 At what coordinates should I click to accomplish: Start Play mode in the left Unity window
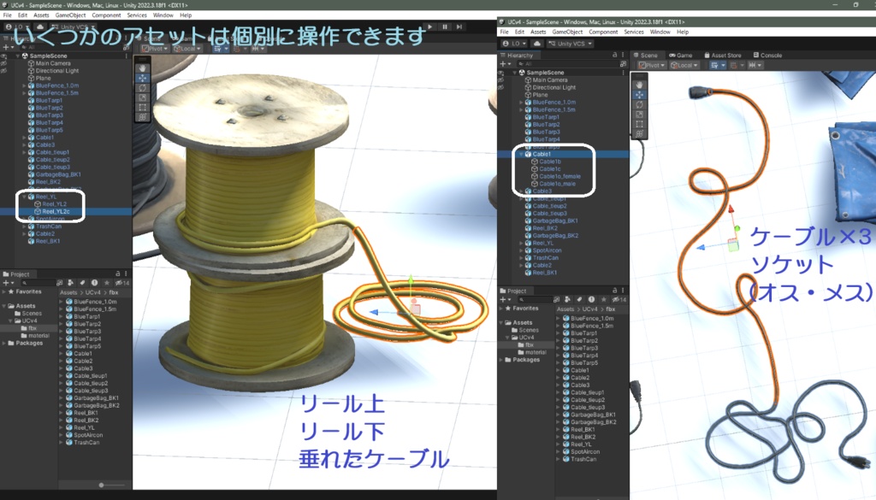click(429, 26)
